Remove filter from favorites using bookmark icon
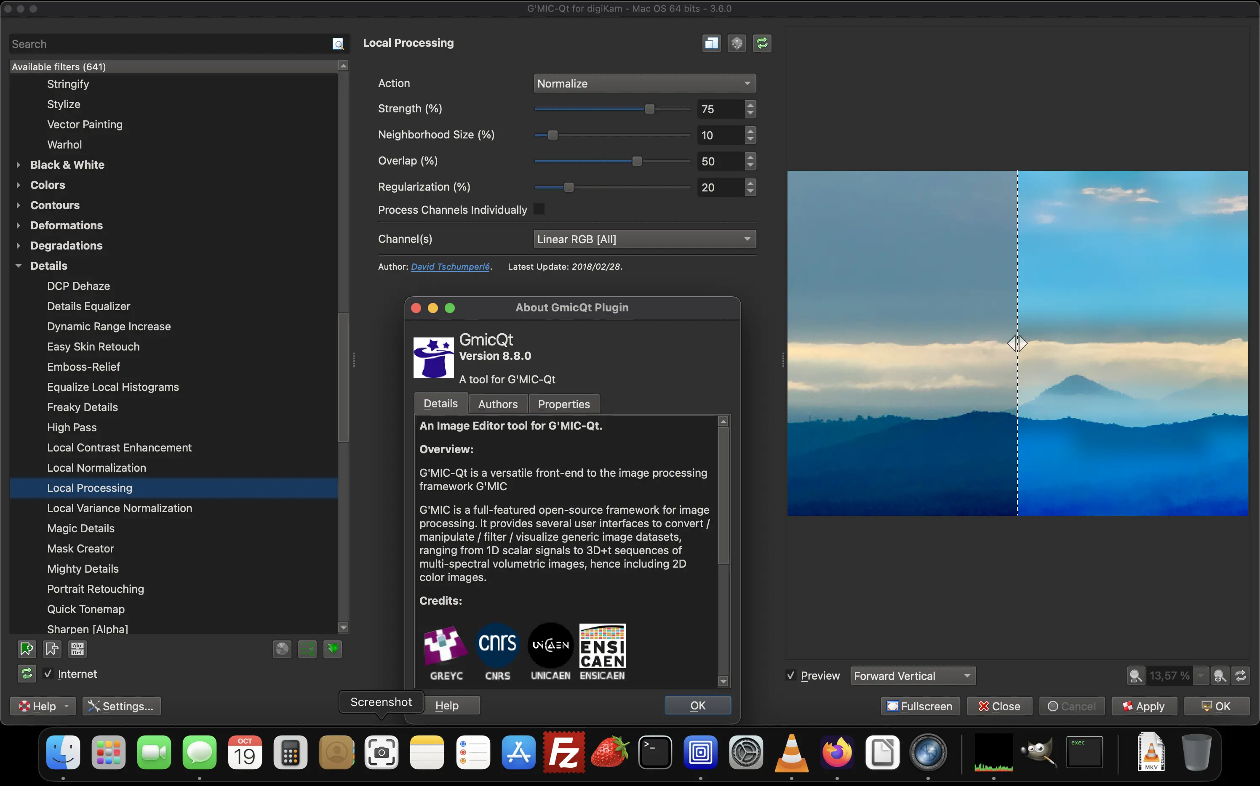The width and height of the screenshot is (1260, 786). click(51, 648)
